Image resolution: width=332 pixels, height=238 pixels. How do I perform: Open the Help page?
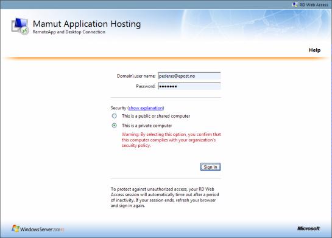[x=314, y=50]
